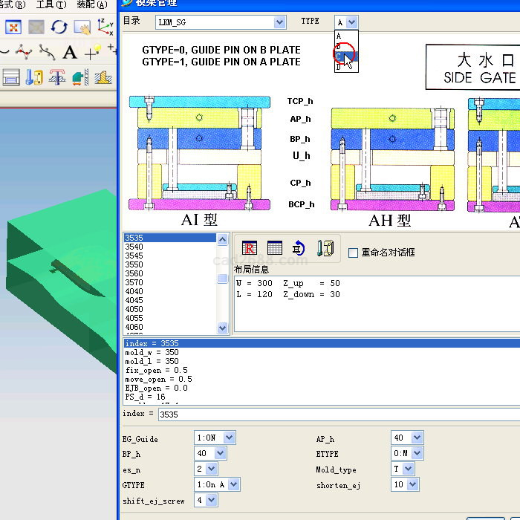
Task: Select type C in the TYPE list
Action: pos(340,56)
